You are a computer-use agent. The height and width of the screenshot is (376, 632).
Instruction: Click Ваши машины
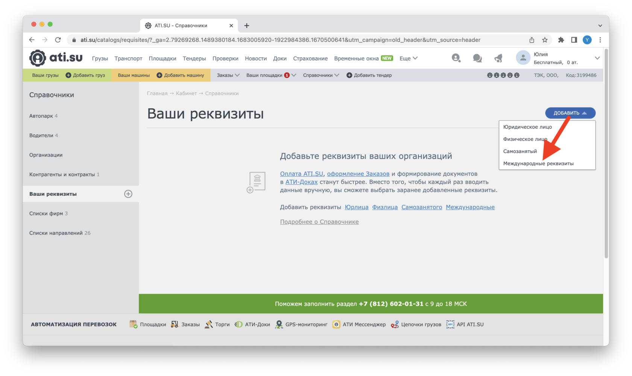(x=134, y=75)
